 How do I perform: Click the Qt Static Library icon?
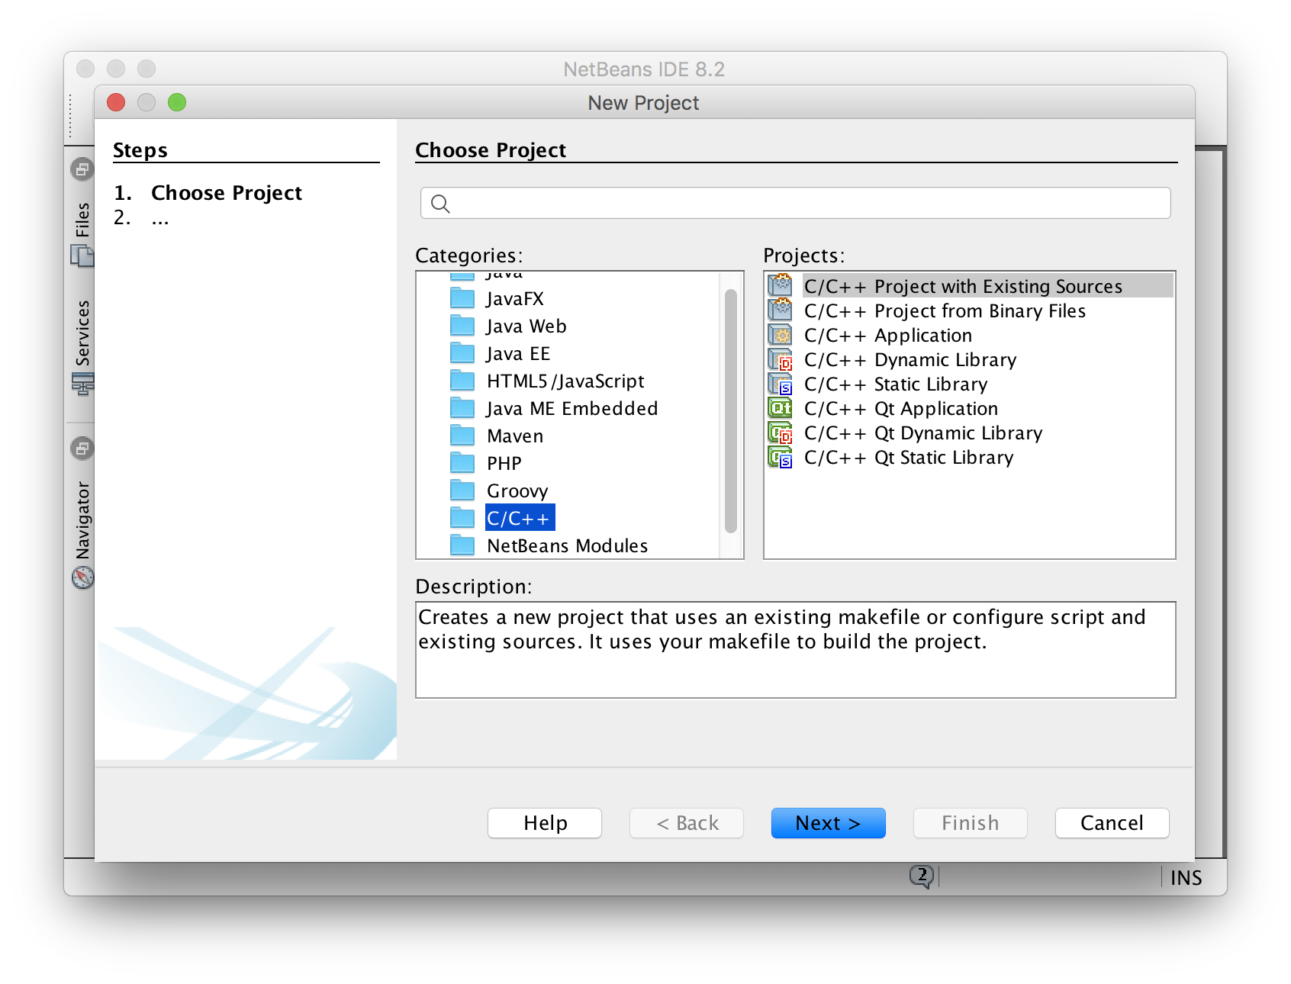pos(780,457)
